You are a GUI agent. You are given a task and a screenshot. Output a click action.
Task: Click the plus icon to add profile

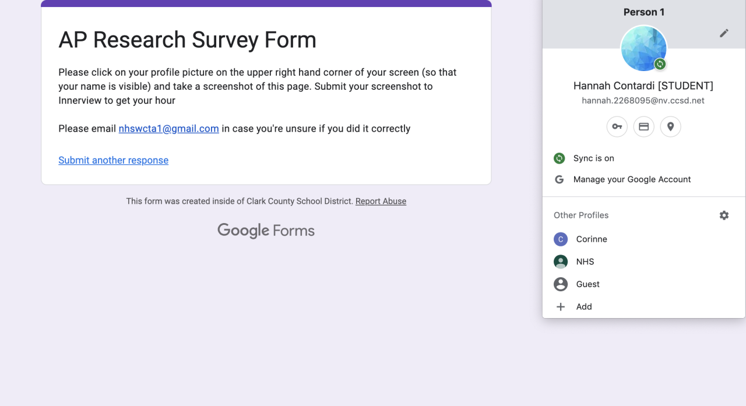coord(561,307)
